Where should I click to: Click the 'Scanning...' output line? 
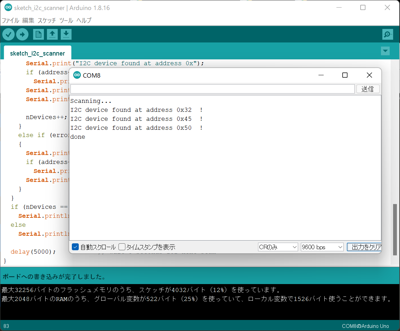[91, 101]
